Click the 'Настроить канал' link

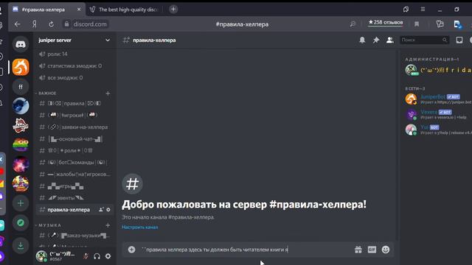139,227
